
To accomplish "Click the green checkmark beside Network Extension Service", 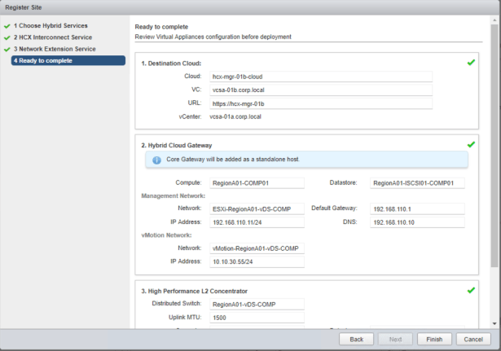I will [7, 49].
